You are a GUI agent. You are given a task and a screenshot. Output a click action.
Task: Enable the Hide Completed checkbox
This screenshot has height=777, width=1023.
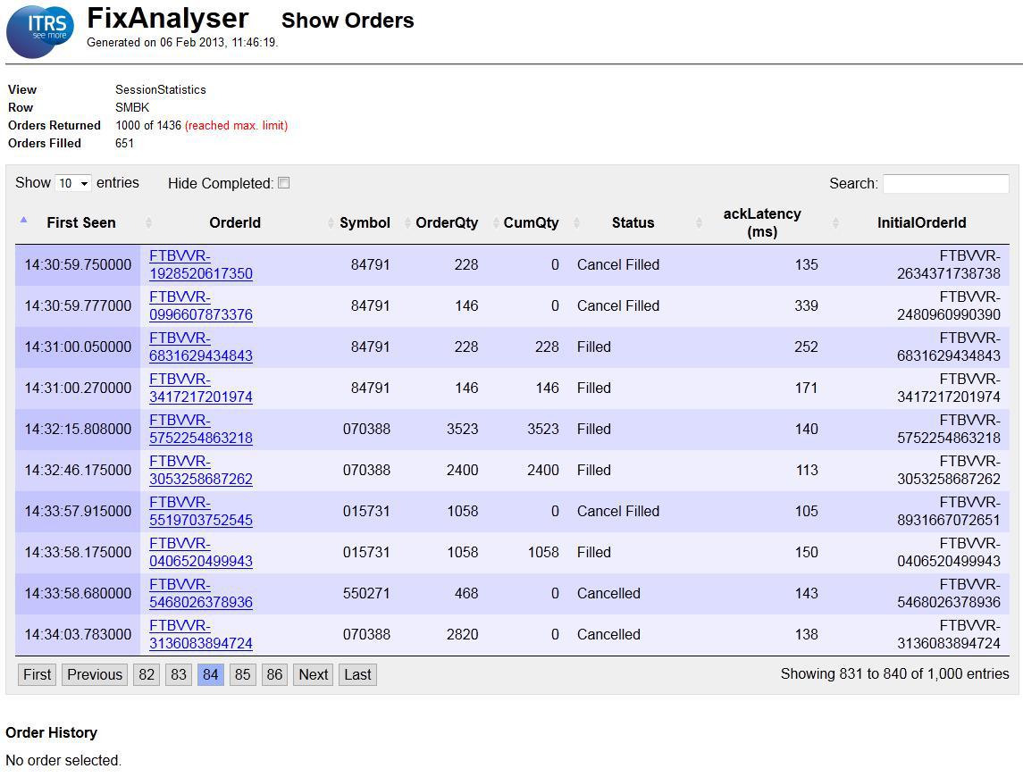[x=284, y=183]
